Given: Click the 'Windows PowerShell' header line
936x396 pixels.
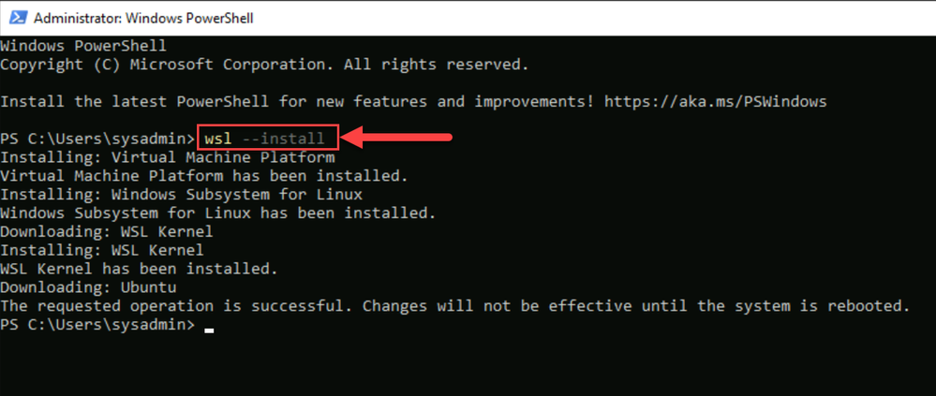Looking at the screenshot, I should click(83, 46).
